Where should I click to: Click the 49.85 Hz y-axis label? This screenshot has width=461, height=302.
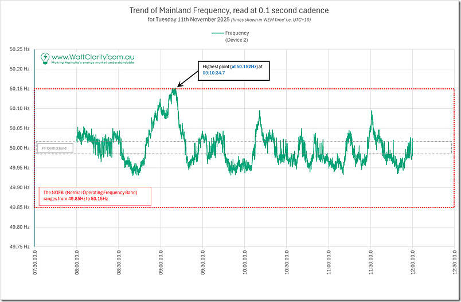click(x=20, y=207)
